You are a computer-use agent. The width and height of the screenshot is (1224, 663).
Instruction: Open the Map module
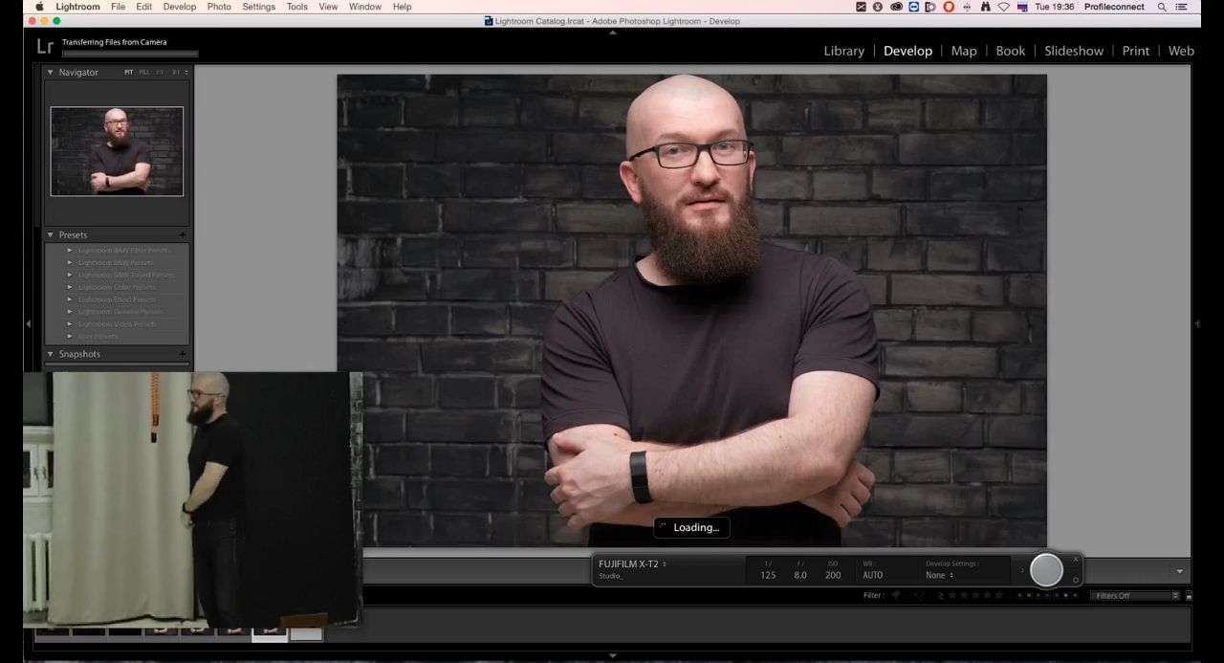pyautogui.click(x=964, y=51)
